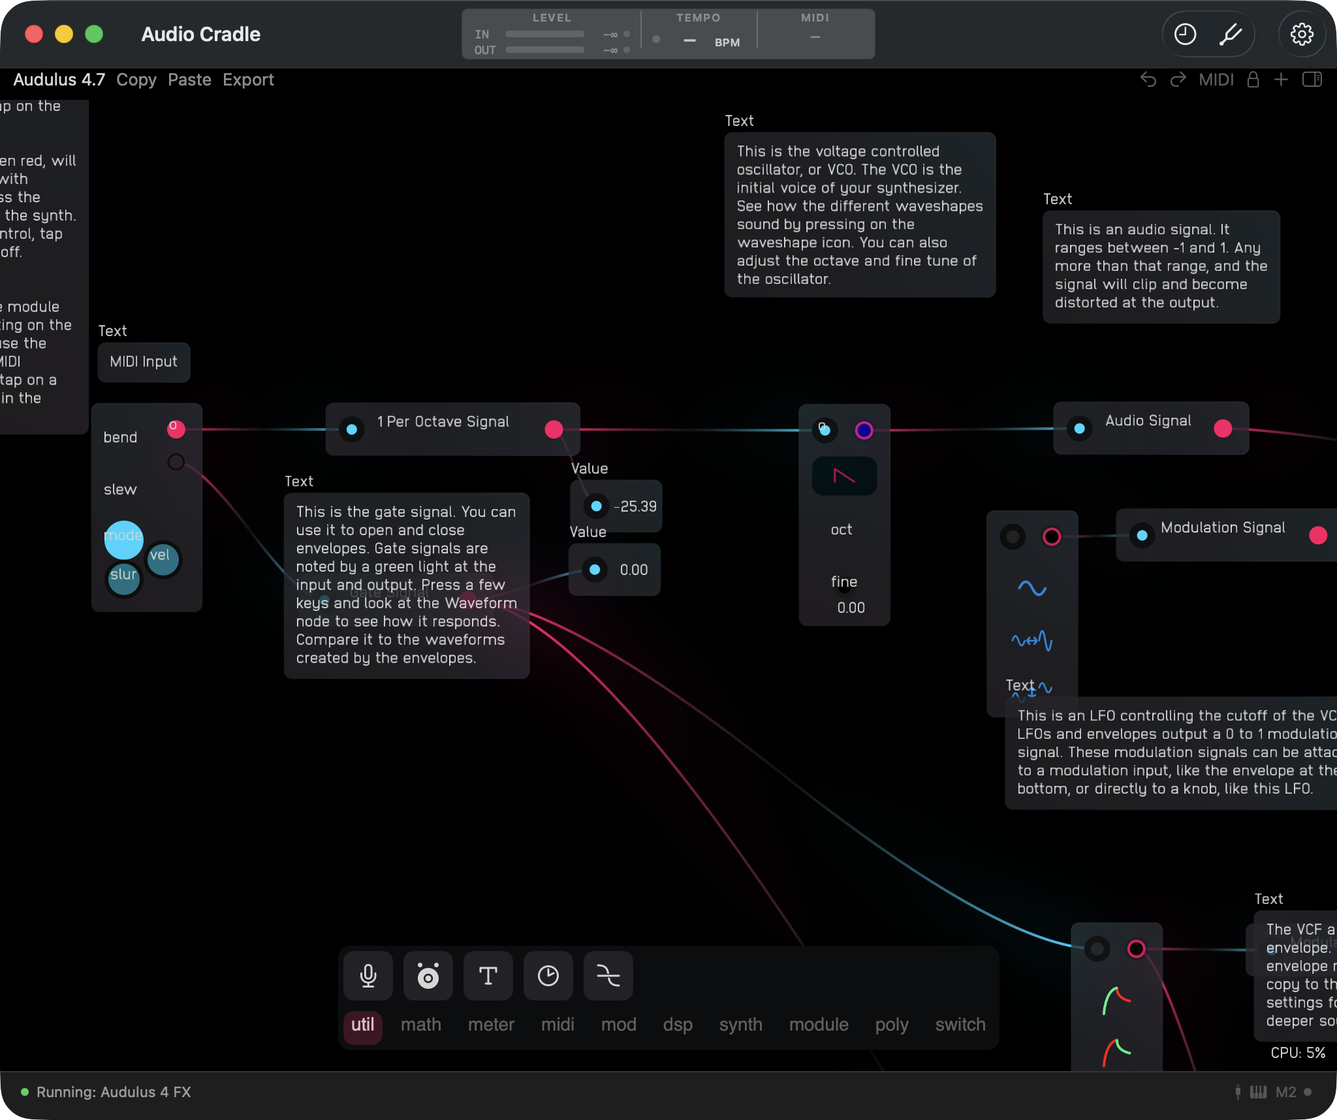
Task: Click the Audio Signal output port
Action: (1223, 428)
